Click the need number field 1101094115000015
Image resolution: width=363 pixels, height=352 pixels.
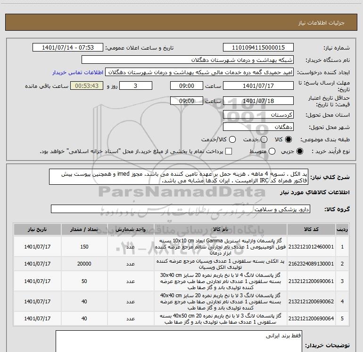tap(258, 48)
